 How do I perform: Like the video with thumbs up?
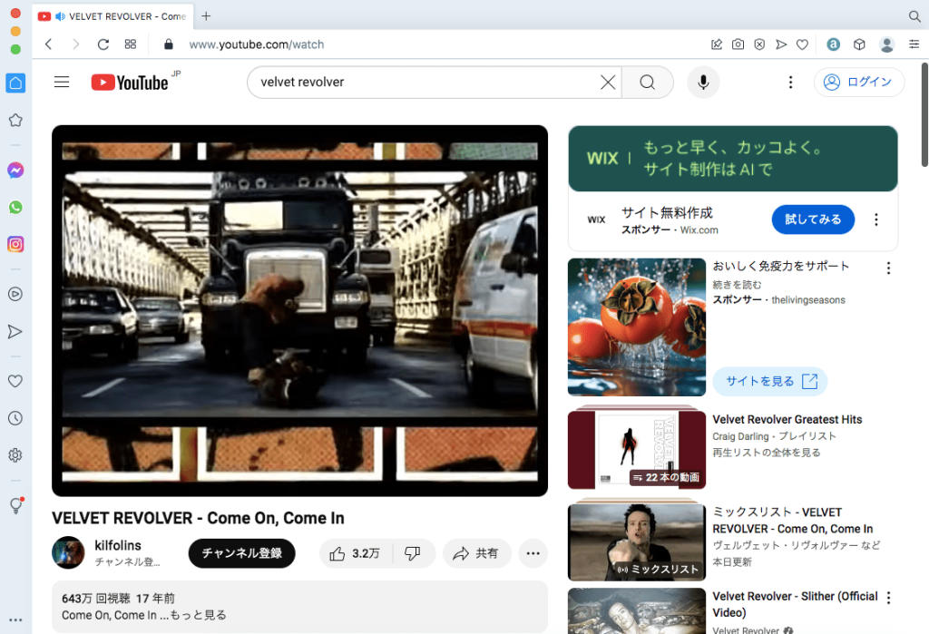point(356,553)
